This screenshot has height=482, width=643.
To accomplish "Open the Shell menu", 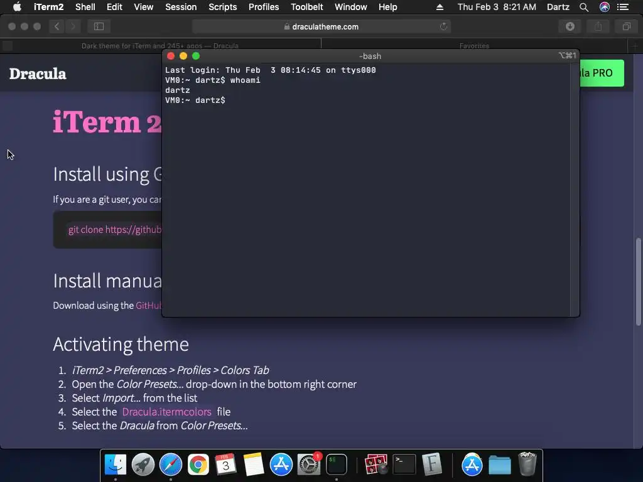I will click(85, 7).
